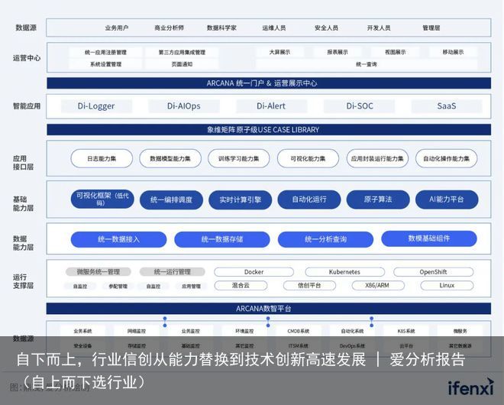Select the Di-Alert application block

point(271,105)
